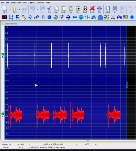Click the red-black mute icon
136x151 pixels.
coord(5,17)
